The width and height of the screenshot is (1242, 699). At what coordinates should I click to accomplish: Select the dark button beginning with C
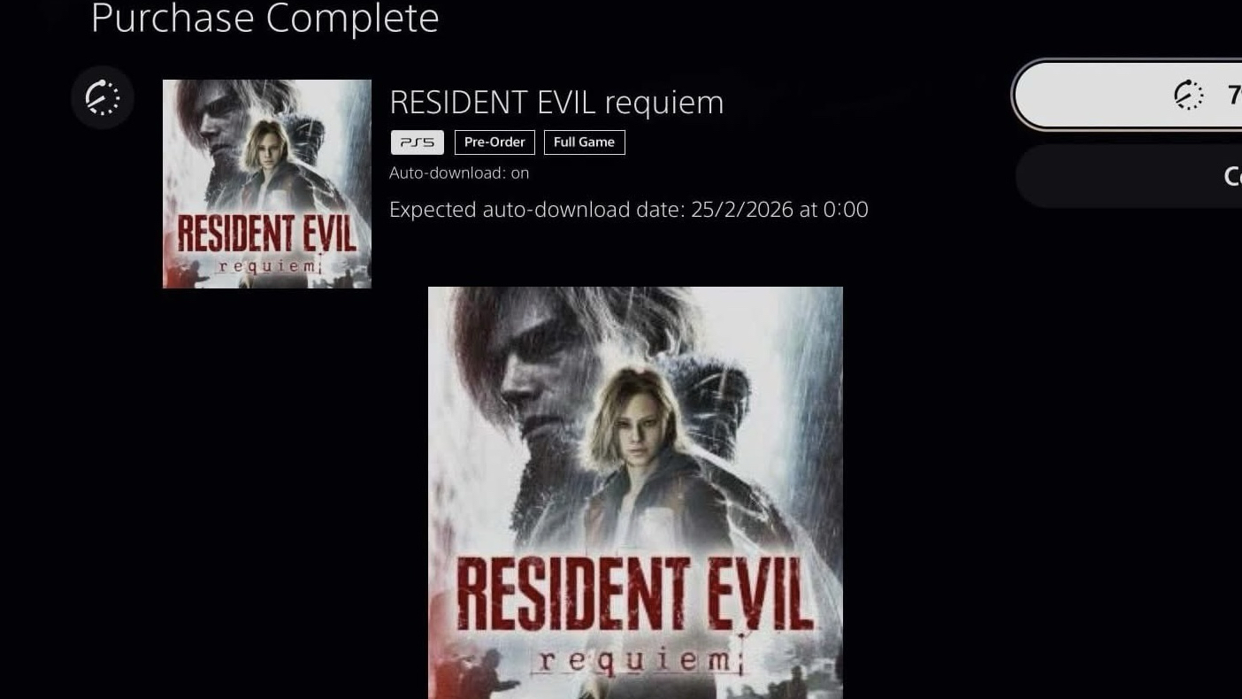click(x=1129, y=176)
